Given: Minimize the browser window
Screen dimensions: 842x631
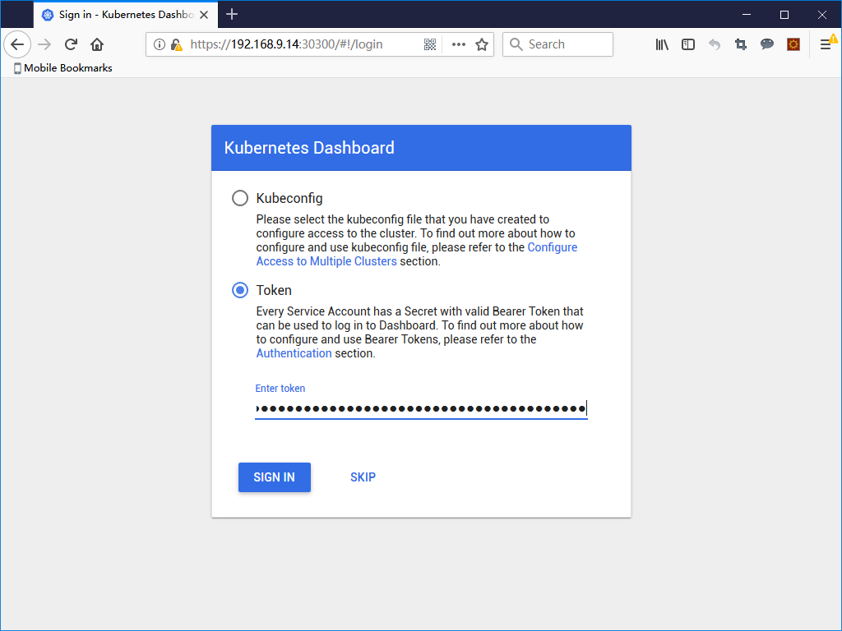Looking at the screenshot, I should tap(747, 15).
